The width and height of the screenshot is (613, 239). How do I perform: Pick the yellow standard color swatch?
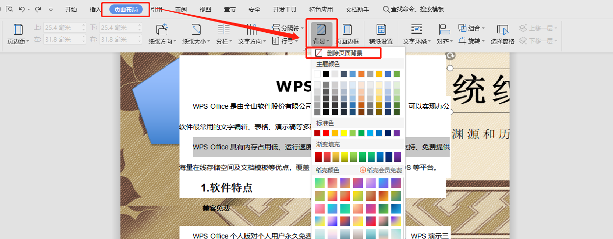click(344, 133)
